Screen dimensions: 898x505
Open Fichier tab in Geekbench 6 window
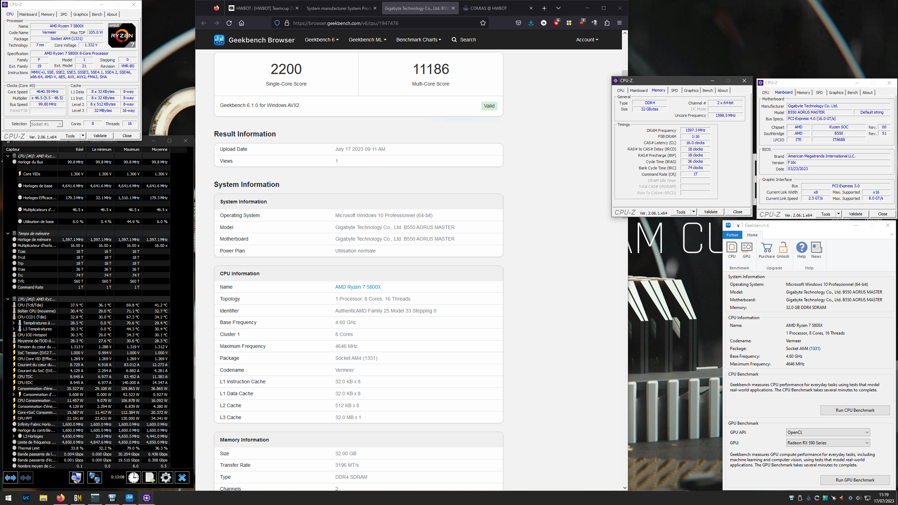(x=732, y=235)
